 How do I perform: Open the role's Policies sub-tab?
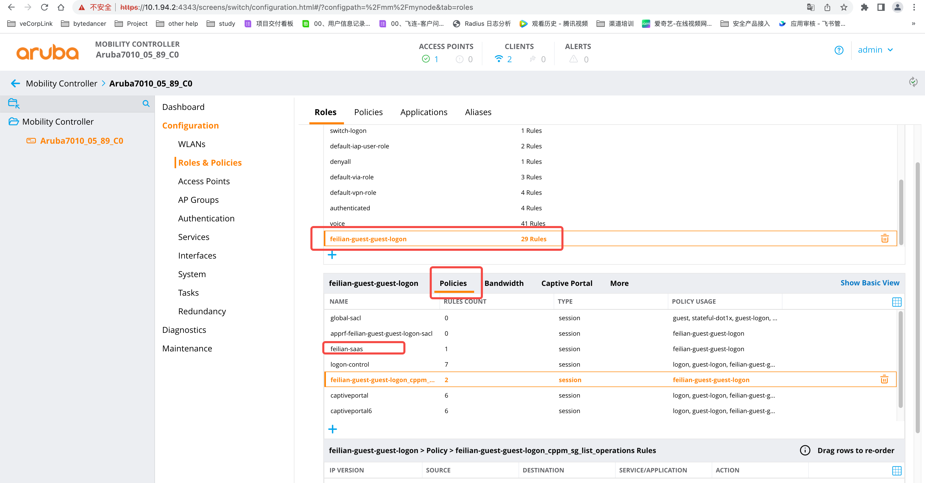453,283
